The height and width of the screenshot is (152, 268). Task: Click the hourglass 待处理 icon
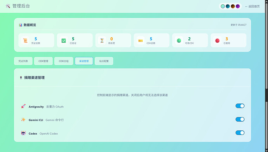[x=102, y=40]
